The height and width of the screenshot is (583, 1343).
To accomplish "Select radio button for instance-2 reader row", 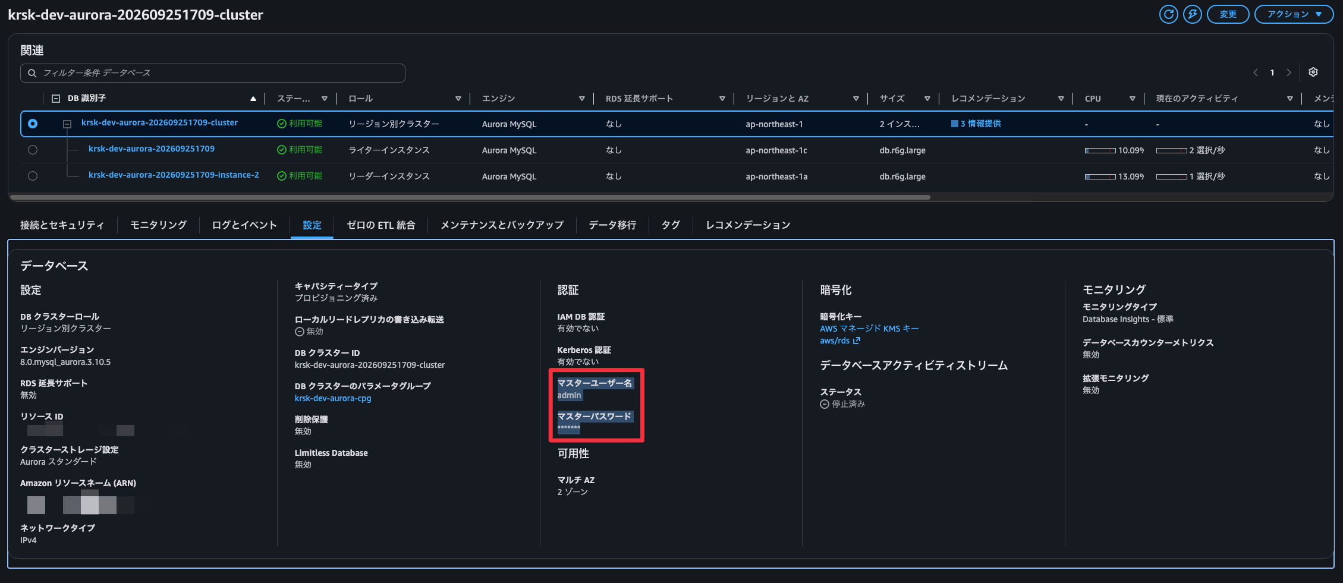I will 33,176.
